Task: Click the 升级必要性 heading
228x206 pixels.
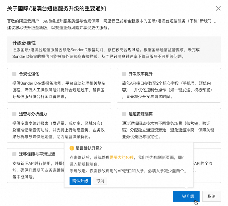Action: click(24, 43)
